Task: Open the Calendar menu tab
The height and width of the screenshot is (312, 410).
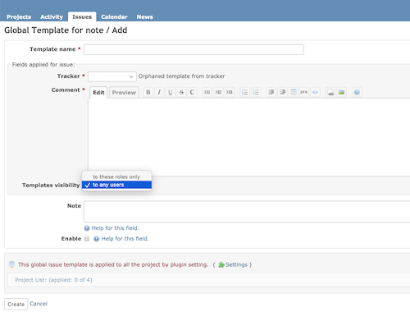Action: click(114, 17)
